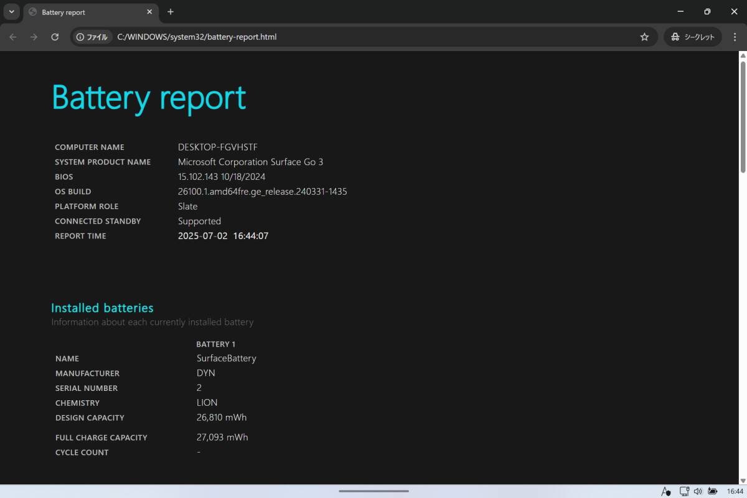This screenshot has width=747, height=498.
Task: Click the page vertical scrollbar thumb
Action: point(743,116)
